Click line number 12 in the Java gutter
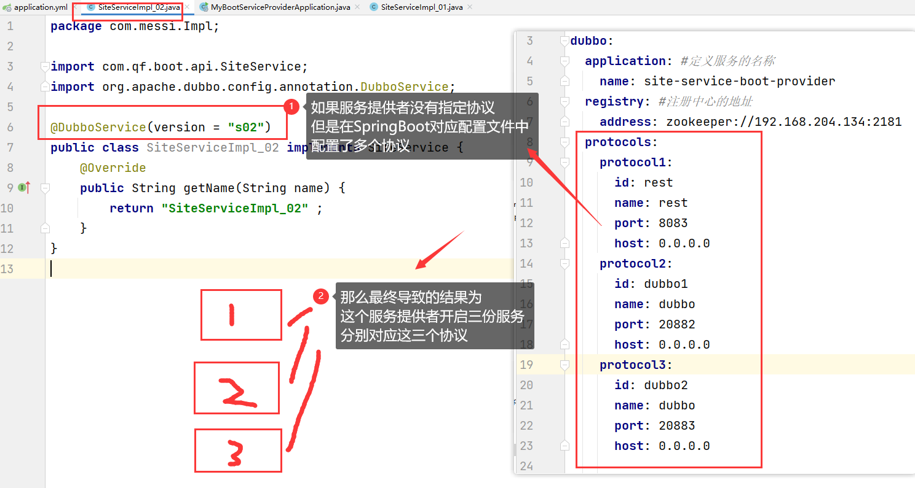The height and width of the screenshot is (488, 915). [8, 249]
